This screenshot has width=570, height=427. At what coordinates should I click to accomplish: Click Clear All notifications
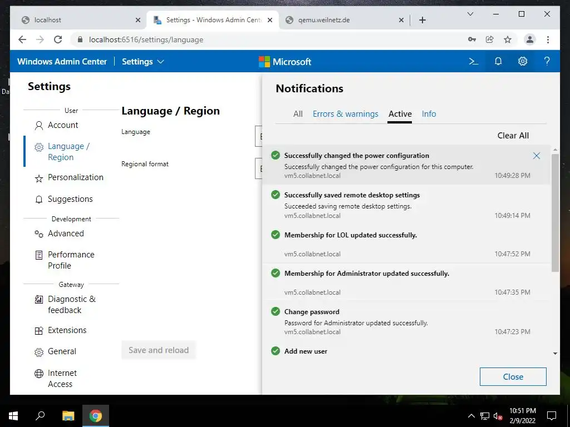pos(513,136)
